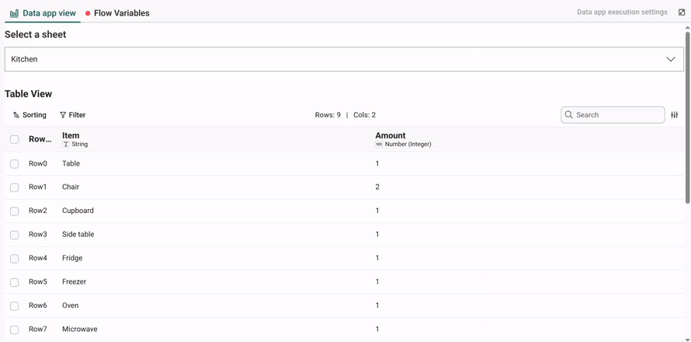Click the amount value 1 for Fridge

click(x=377, y=258)
